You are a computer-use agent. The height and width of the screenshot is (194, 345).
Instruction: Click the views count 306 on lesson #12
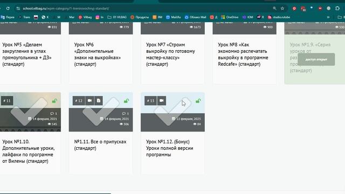point(125,124)
